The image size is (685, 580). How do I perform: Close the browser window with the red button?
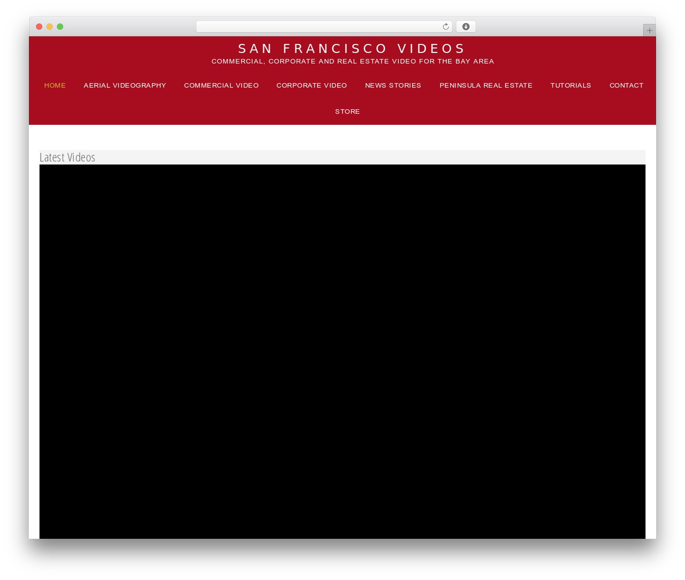[39, 27]
